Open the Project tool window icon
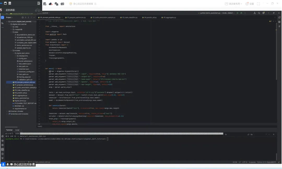 [x=3, y=18]
